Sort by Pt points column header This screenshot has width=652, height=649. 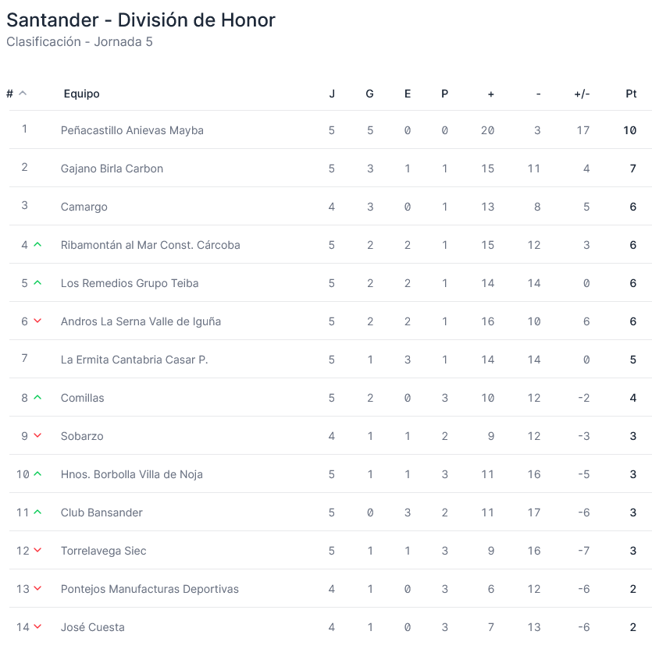[x=631, y=94]
